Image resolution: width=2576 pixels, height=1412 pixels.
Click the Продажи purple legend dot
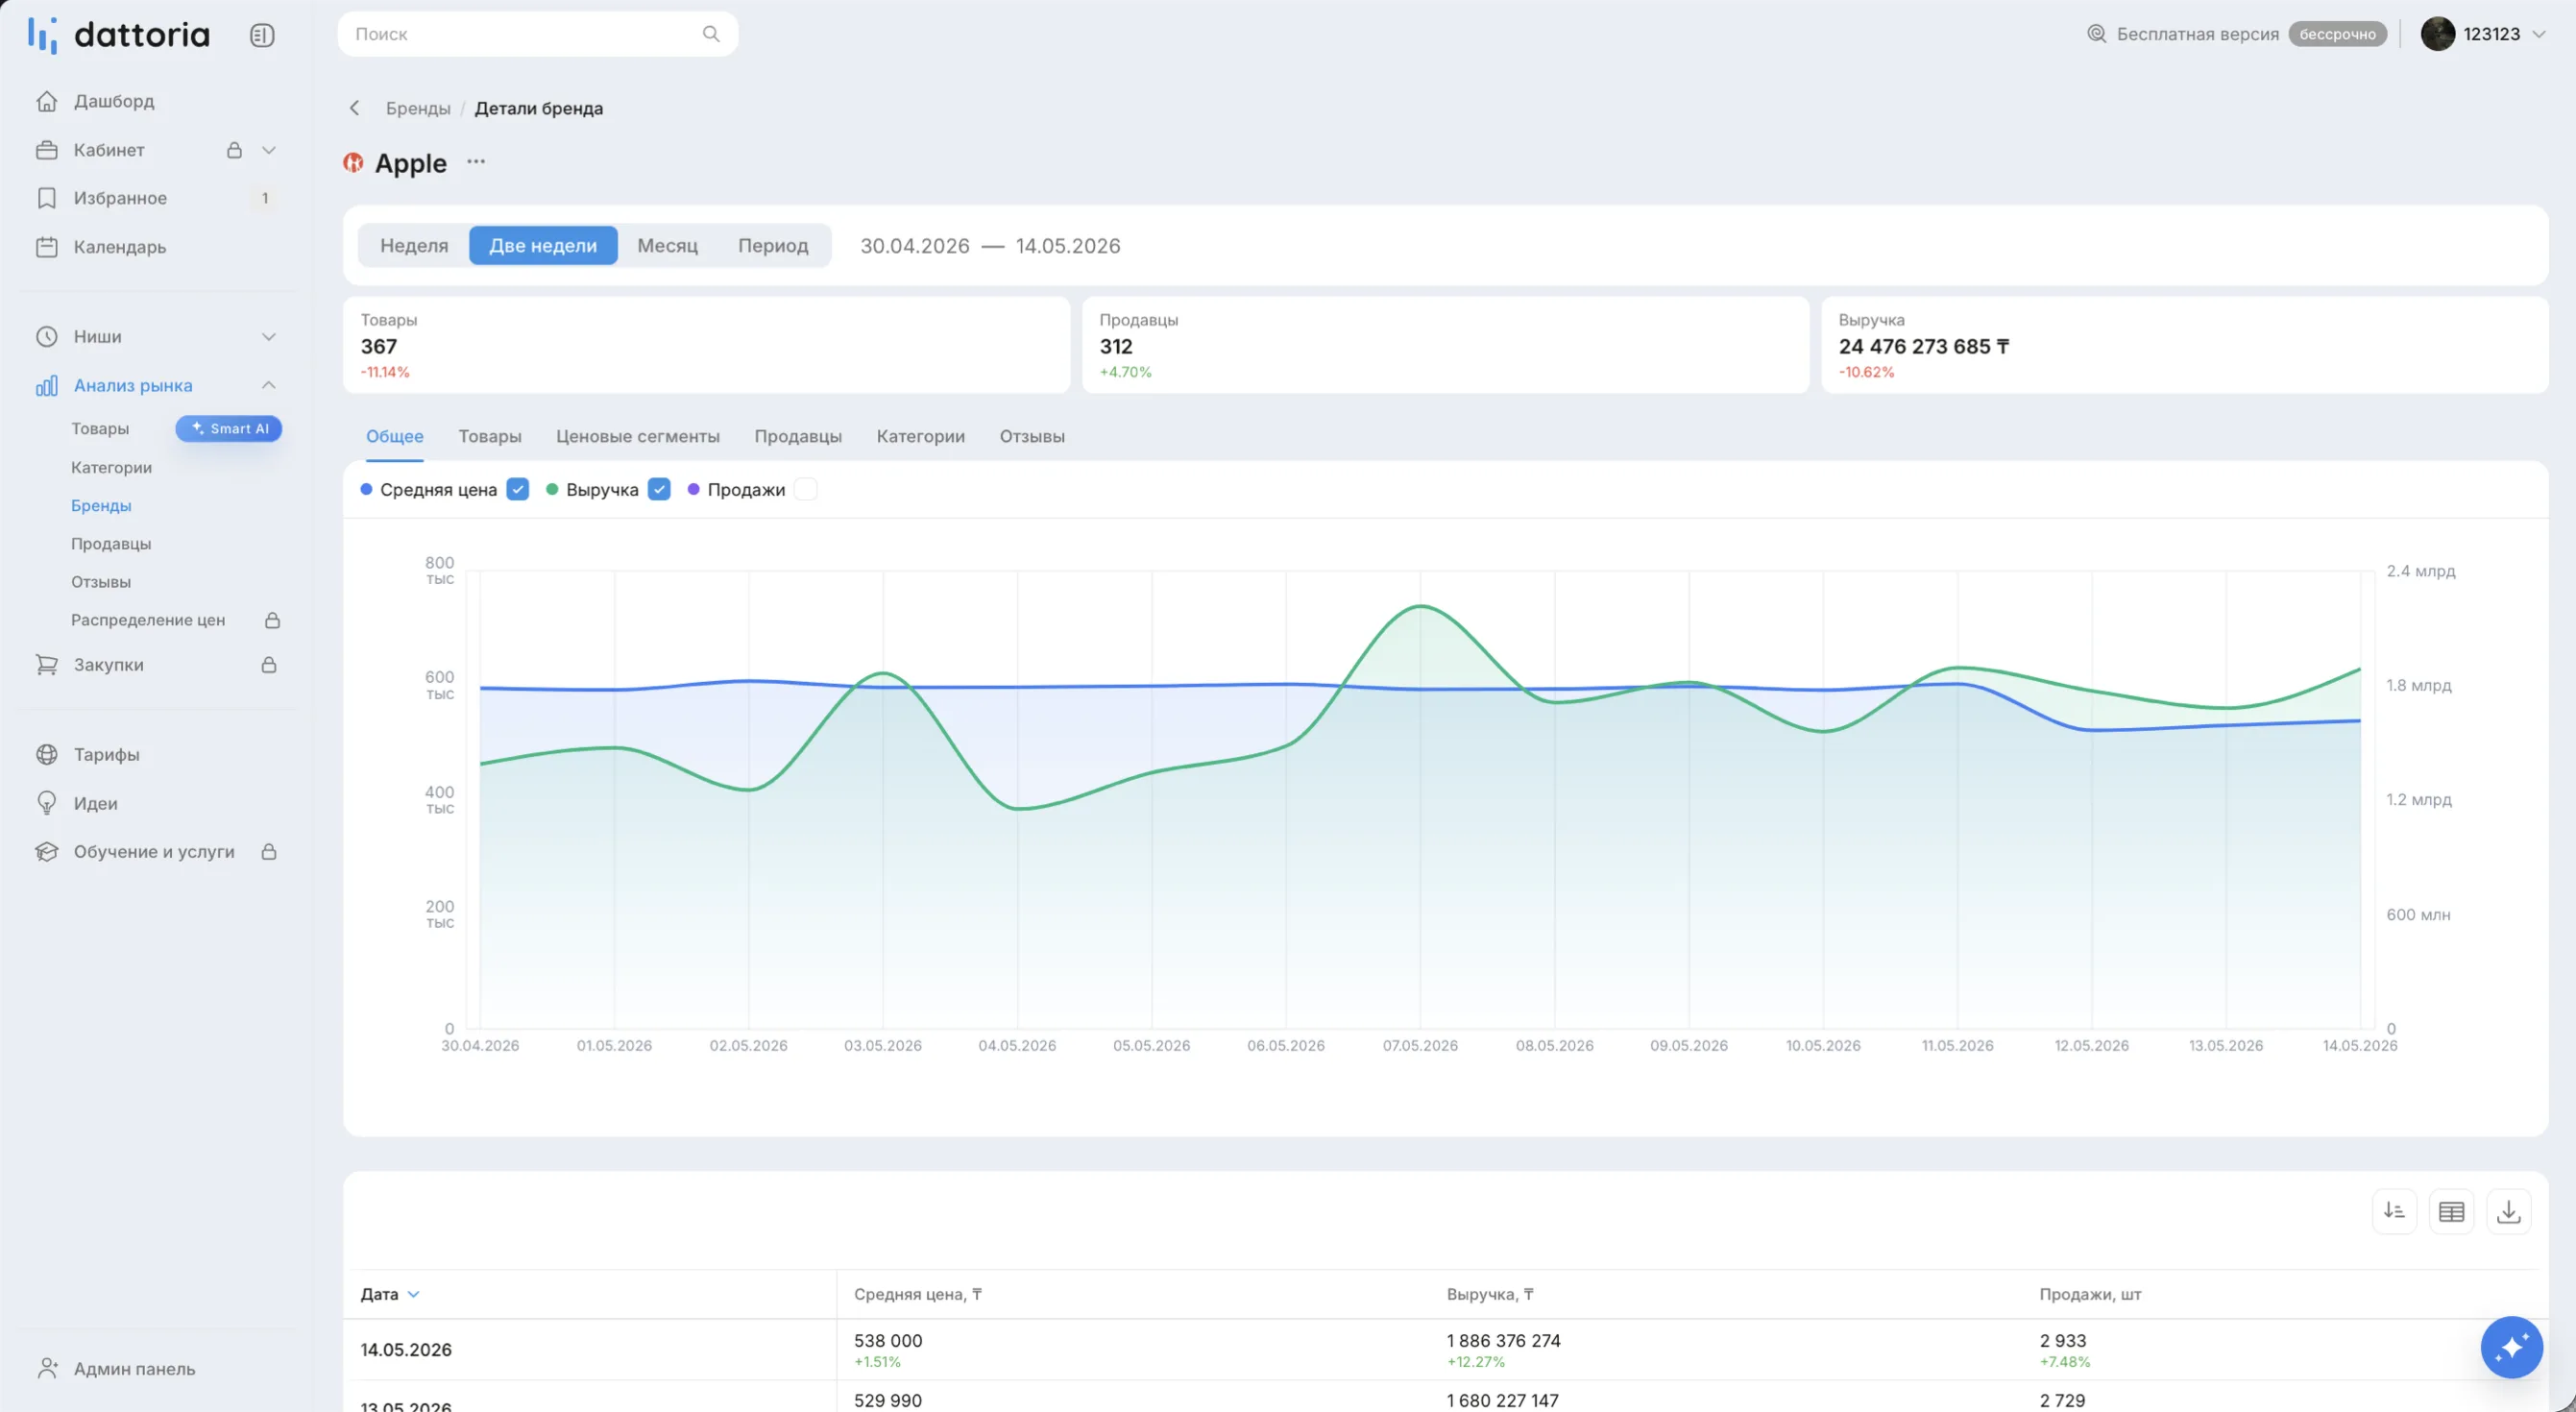(694, 489)
